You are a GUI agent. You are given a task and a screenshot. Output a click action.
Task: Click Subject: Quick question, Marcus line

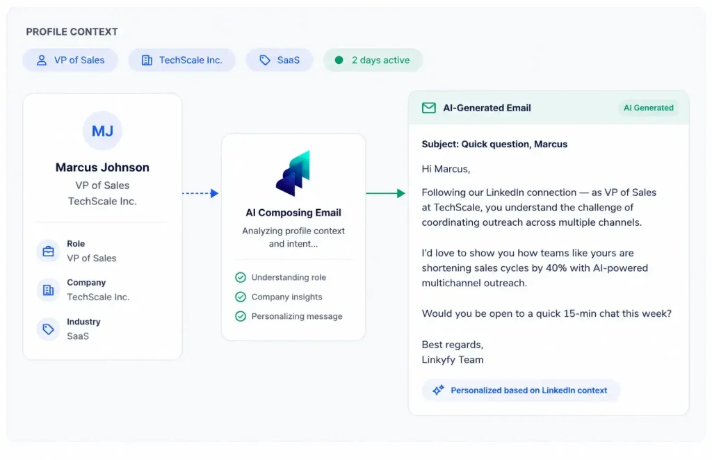pos(494,145)
